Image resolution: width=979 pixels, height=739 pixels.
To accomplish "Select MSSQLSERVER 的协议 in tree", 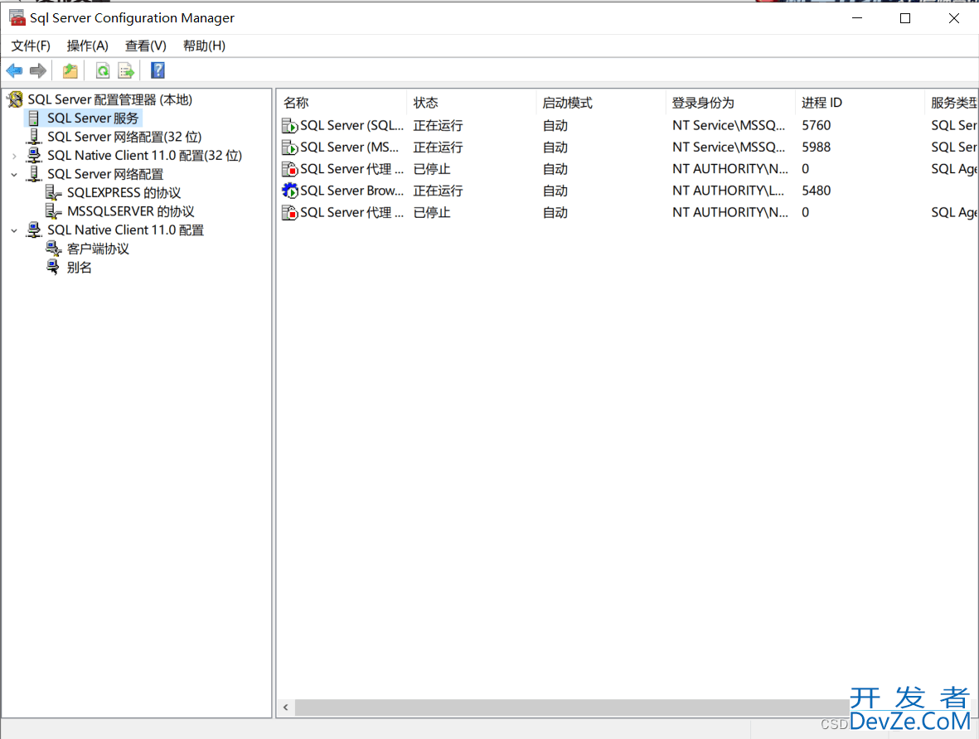I will click(130, 211).
